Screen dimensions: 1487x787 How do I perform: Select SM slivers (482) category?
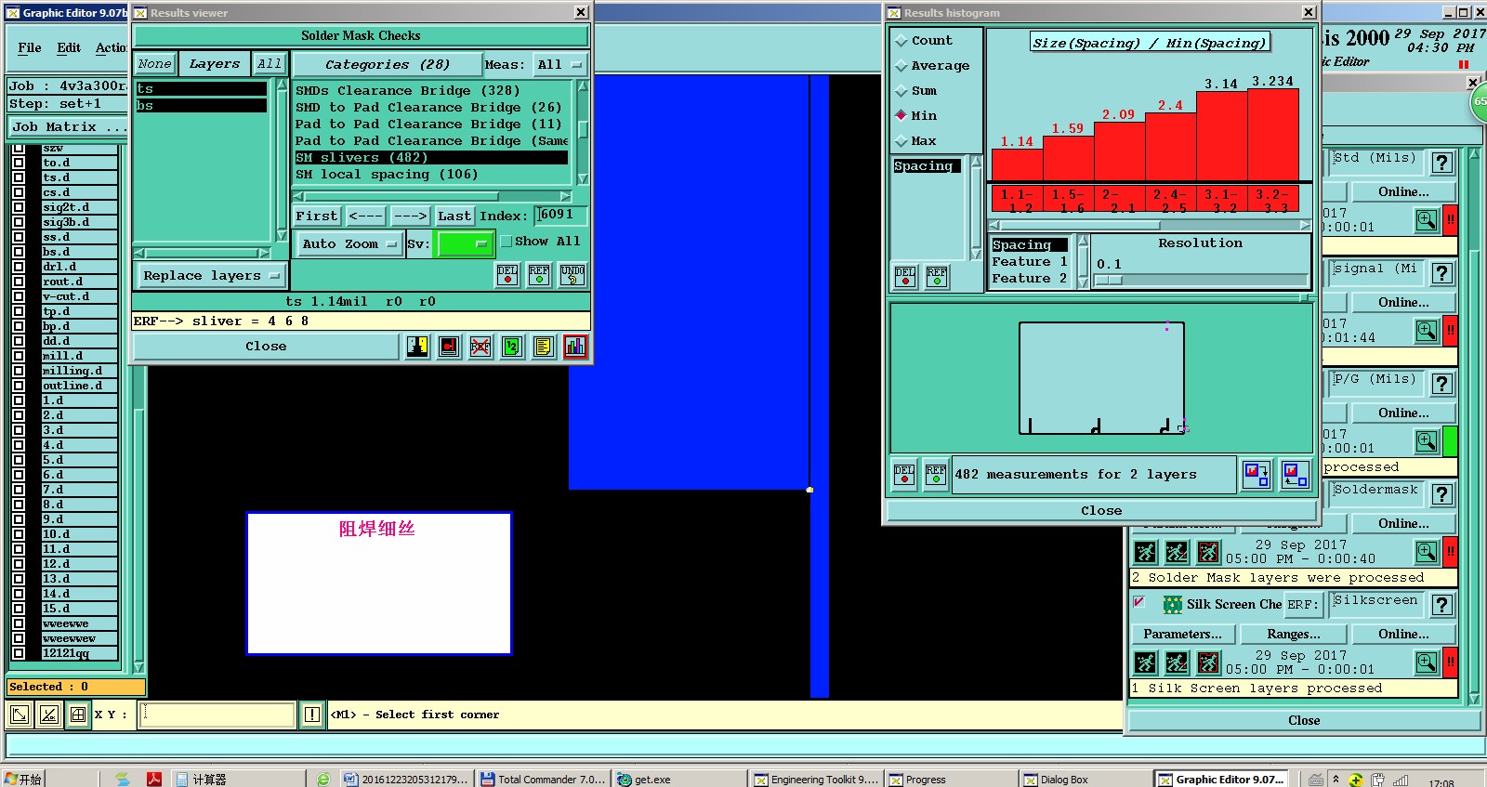(431, 158)
